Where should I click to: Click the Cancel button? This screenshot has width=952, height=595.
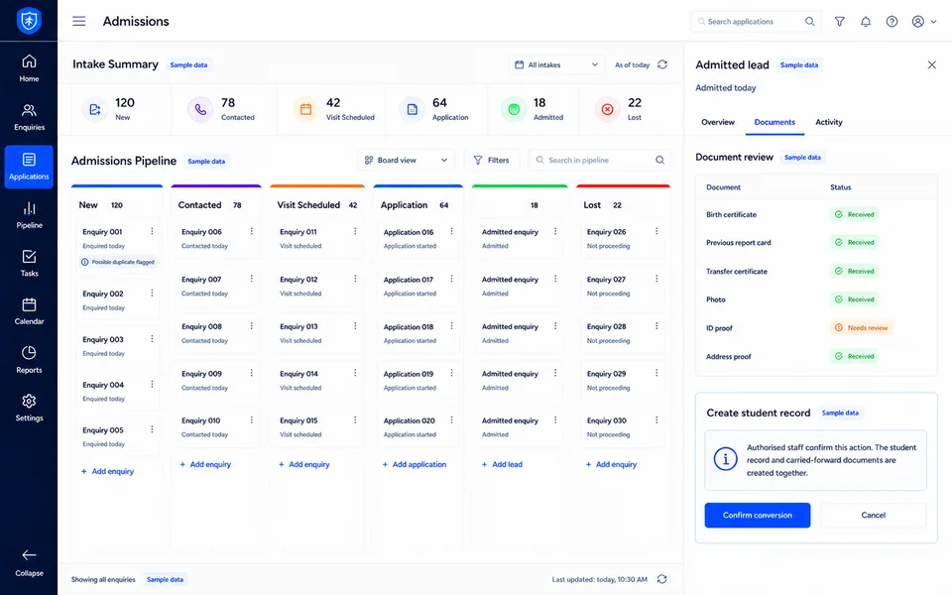[873, 515]
